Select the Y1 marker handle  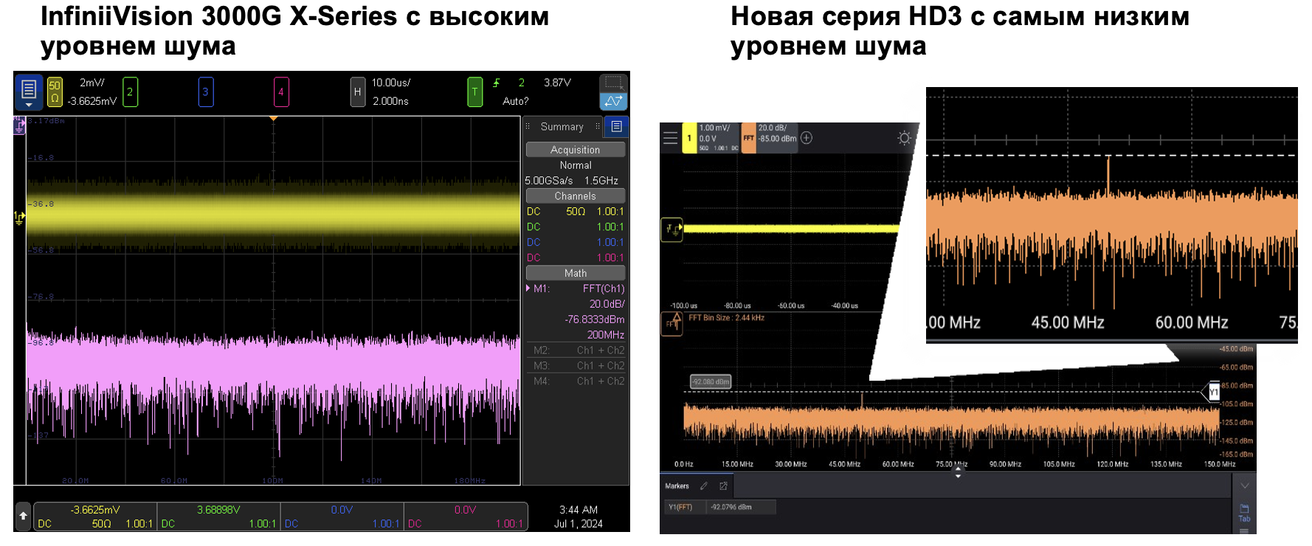1213,392
